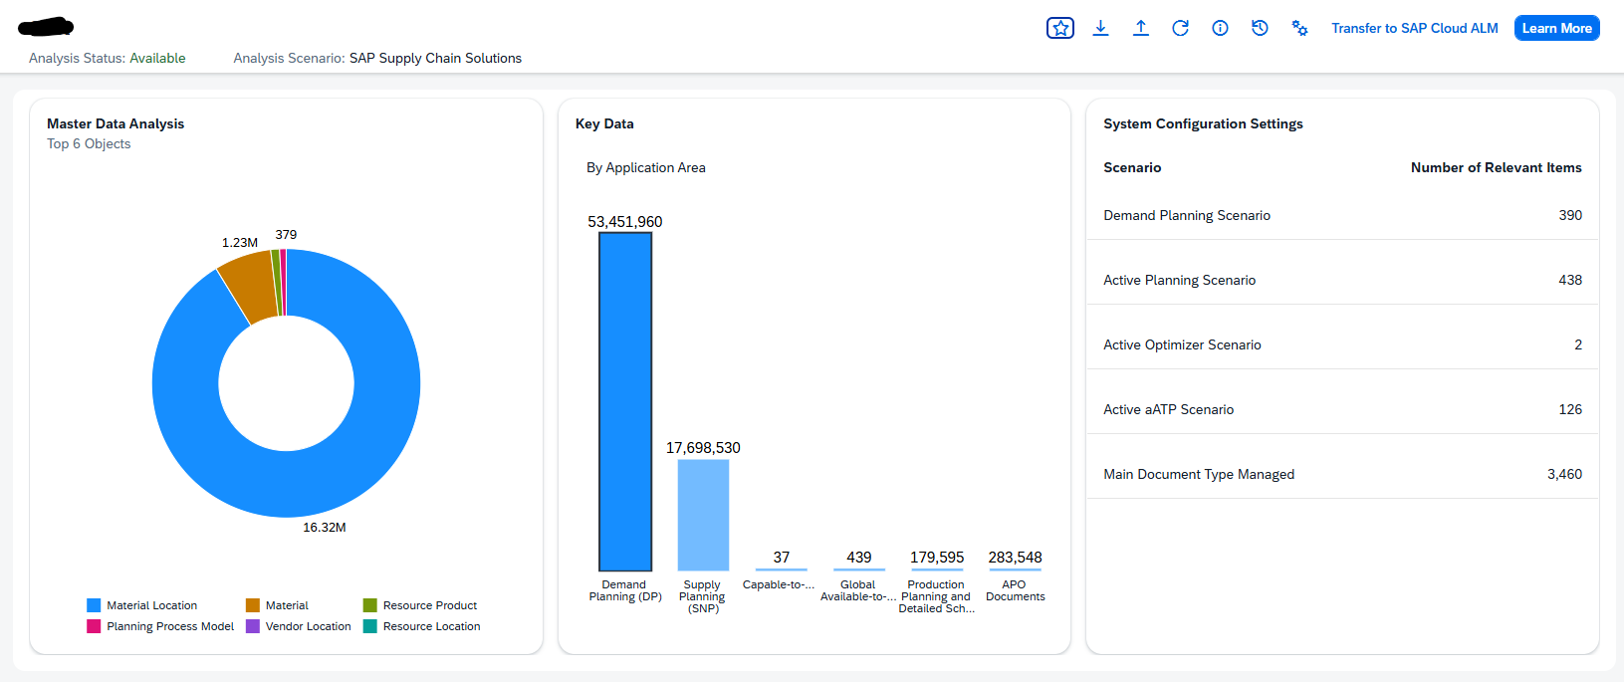Viewport: 1624px width, 682px height.
Task: Open the Active Optimizer Scenario row
Action: [1341, 344]
